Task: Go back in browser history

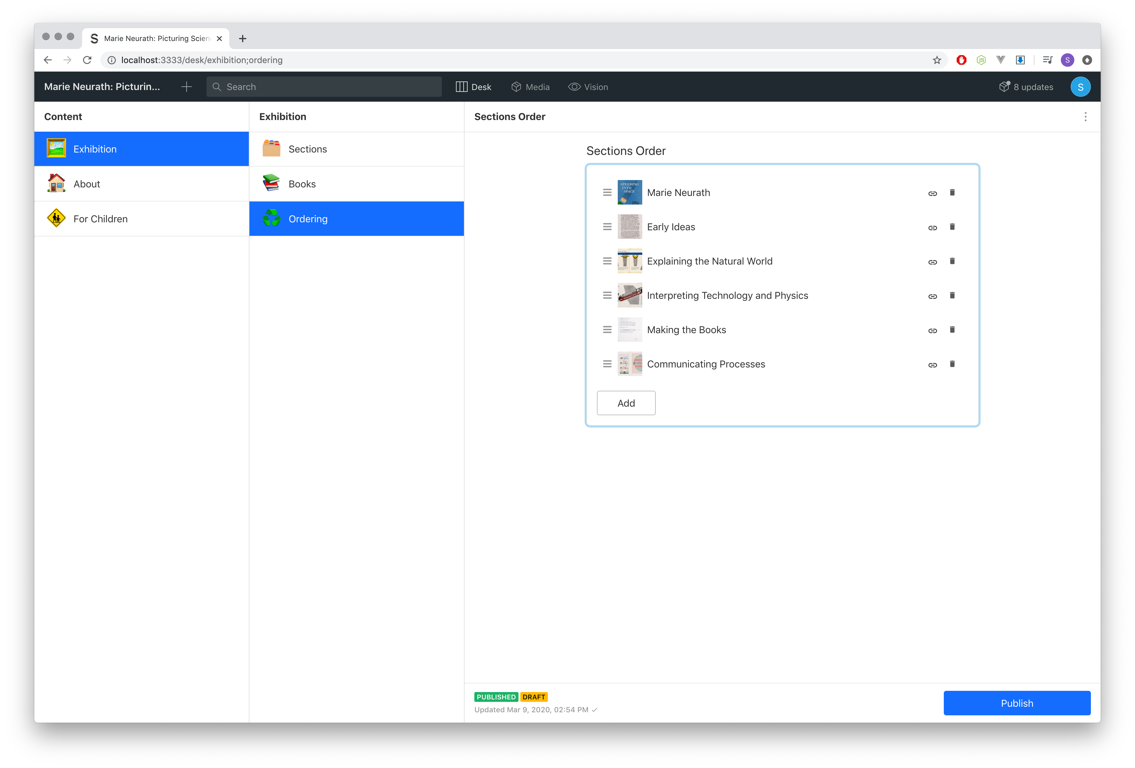Action: point(47,60)
